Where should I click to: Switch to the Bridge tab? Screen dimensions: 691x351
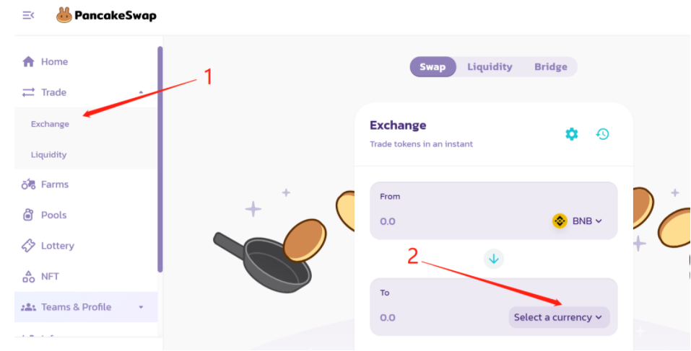pos(551,67)
